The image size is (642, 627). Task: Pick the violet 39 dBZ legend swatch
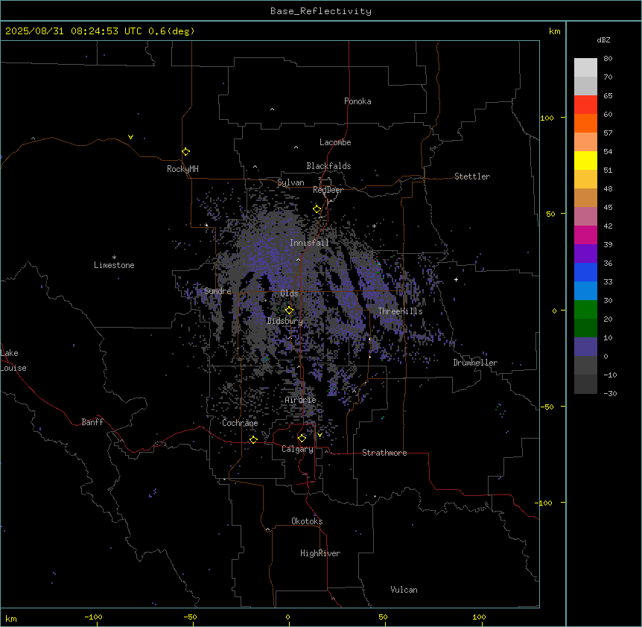point(585,254)
